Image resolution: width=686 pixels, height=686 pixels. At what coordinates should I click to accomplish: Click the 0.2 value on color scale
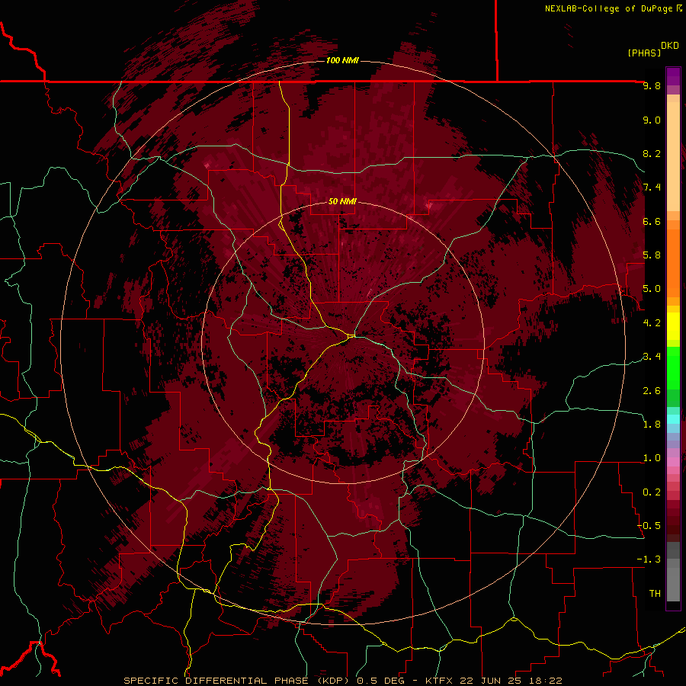pos(652,492)
